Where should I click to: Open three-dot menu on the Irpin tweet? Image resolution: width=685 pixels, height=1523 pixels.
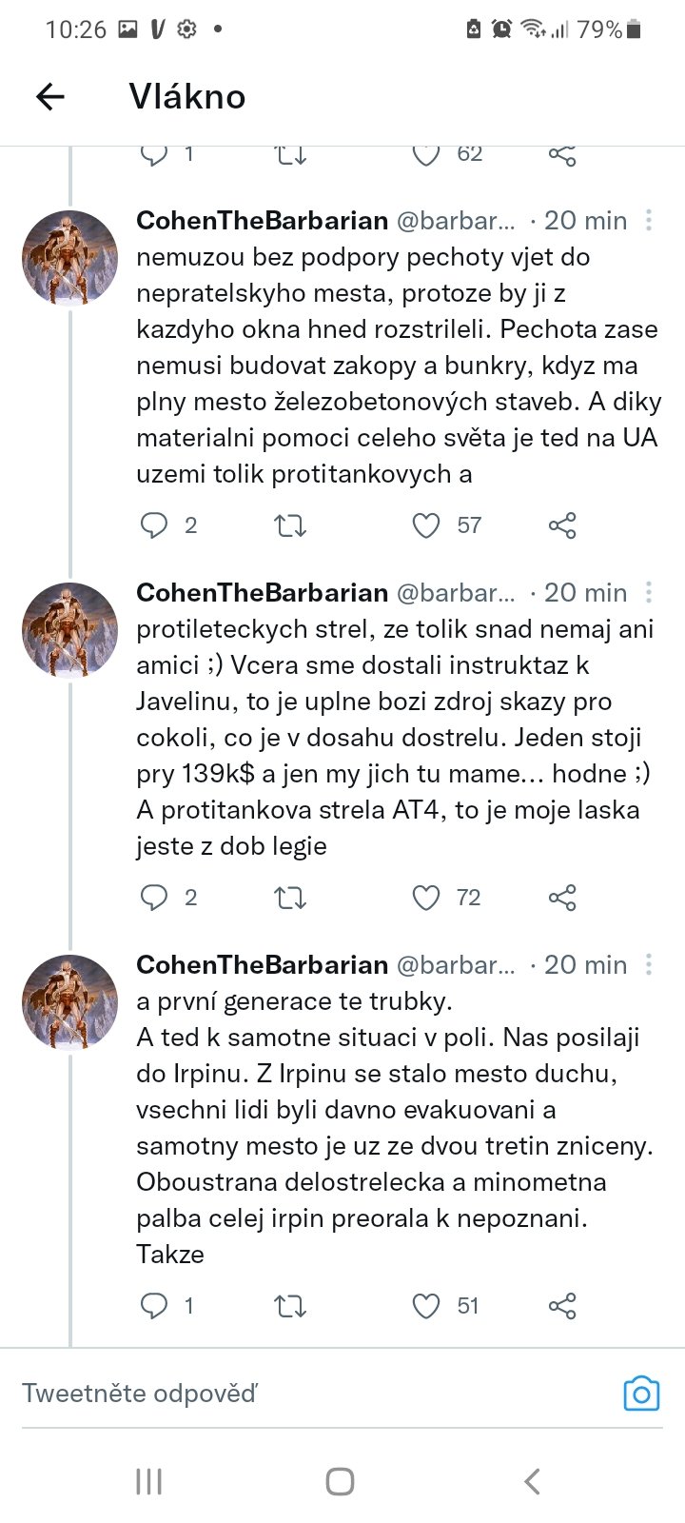click(x=649, y=965)
